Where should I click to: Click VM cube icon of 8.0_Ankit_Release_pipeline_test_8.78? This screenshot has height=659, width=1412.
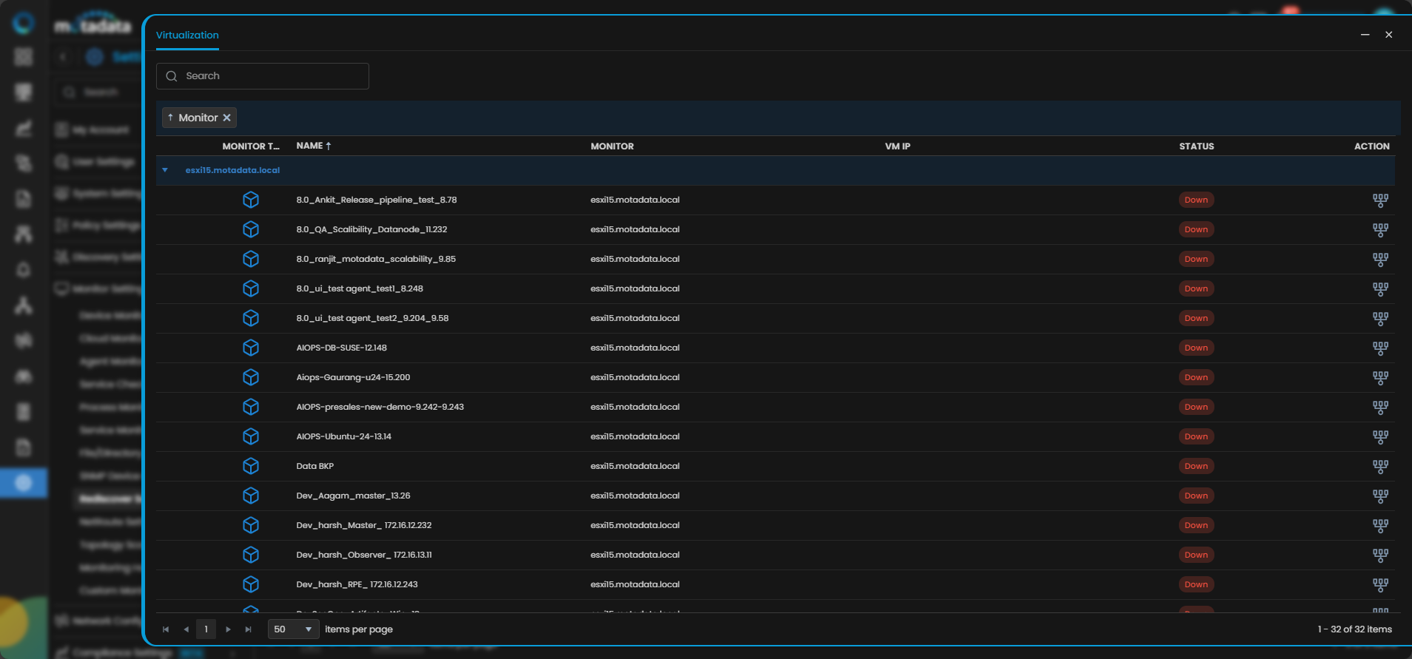[251, 200]
